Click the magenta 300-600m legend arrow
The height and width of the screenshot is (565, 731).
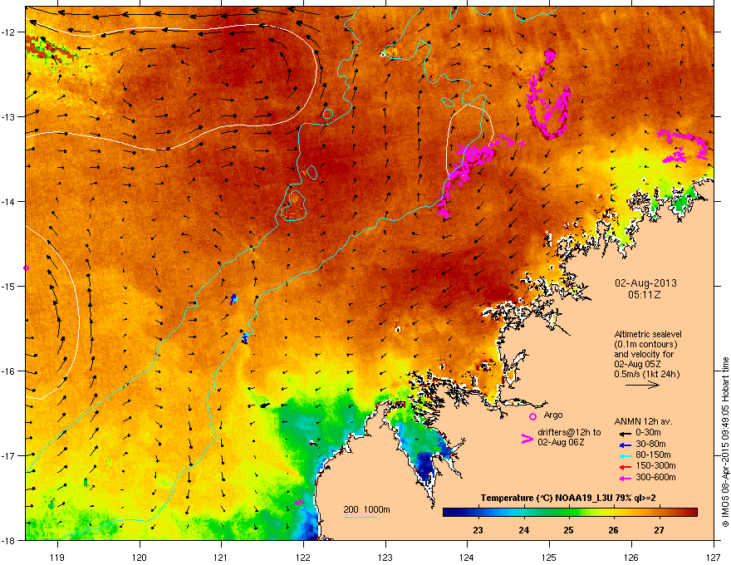626,478
